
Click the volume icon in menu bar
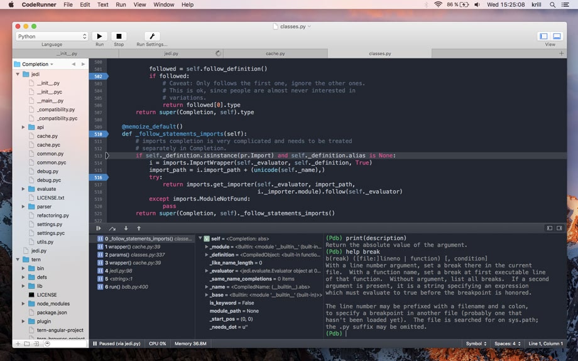point(477,4)
